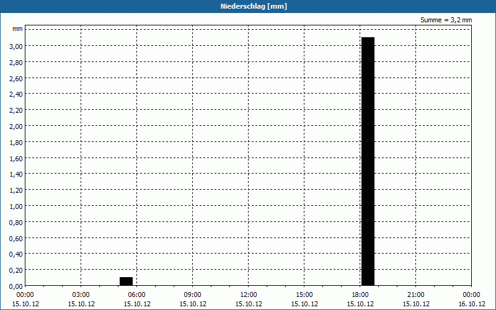Select the 1,20 y-axis value
This screenshot has width=496, height=310.
click(x=16, y=190)
